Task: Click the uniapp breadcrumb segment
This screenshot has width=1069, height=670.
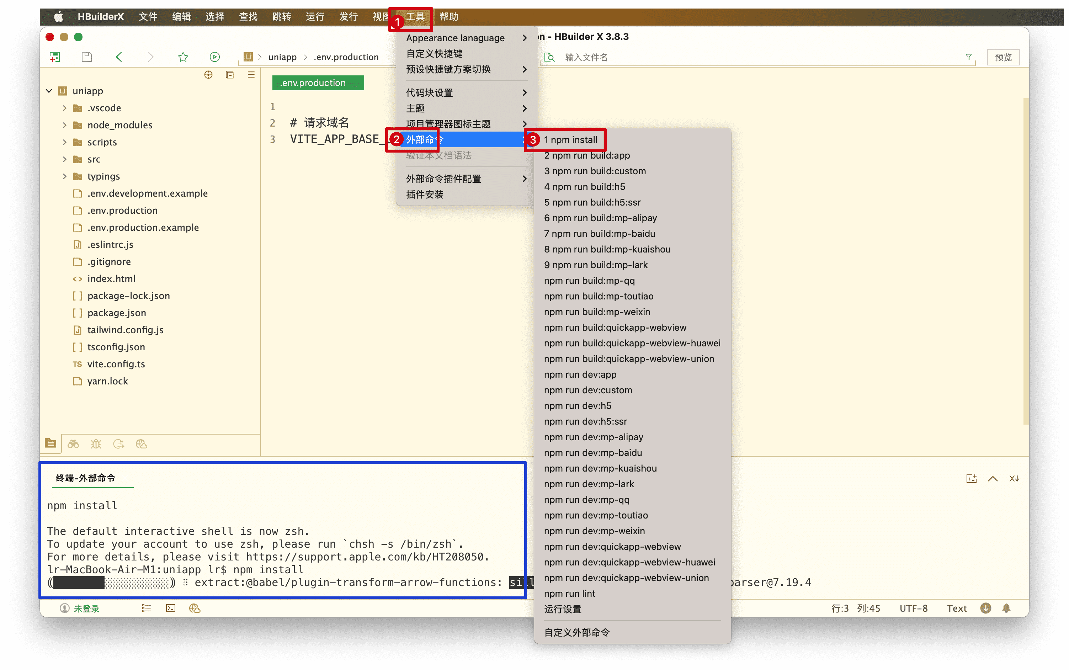Action: pyautogui.click(x=282, y=57)
